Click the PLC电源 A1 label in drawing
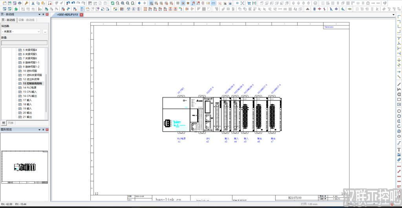Screen dimensions: 402x208 coord(181,140)
